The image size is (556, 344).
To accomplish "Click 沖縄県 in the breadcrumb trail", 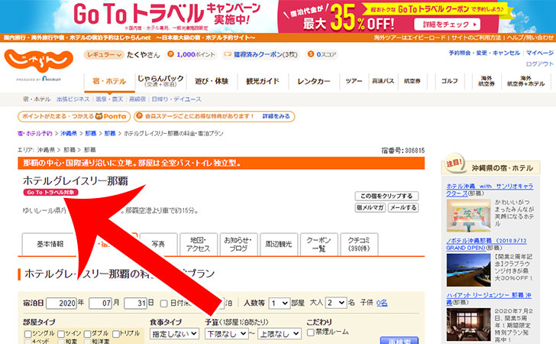I will pos(69,134).
